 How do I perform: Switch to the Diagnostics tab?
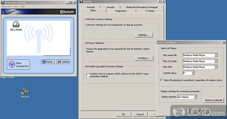pyautogui.click(x=121, y=11)
